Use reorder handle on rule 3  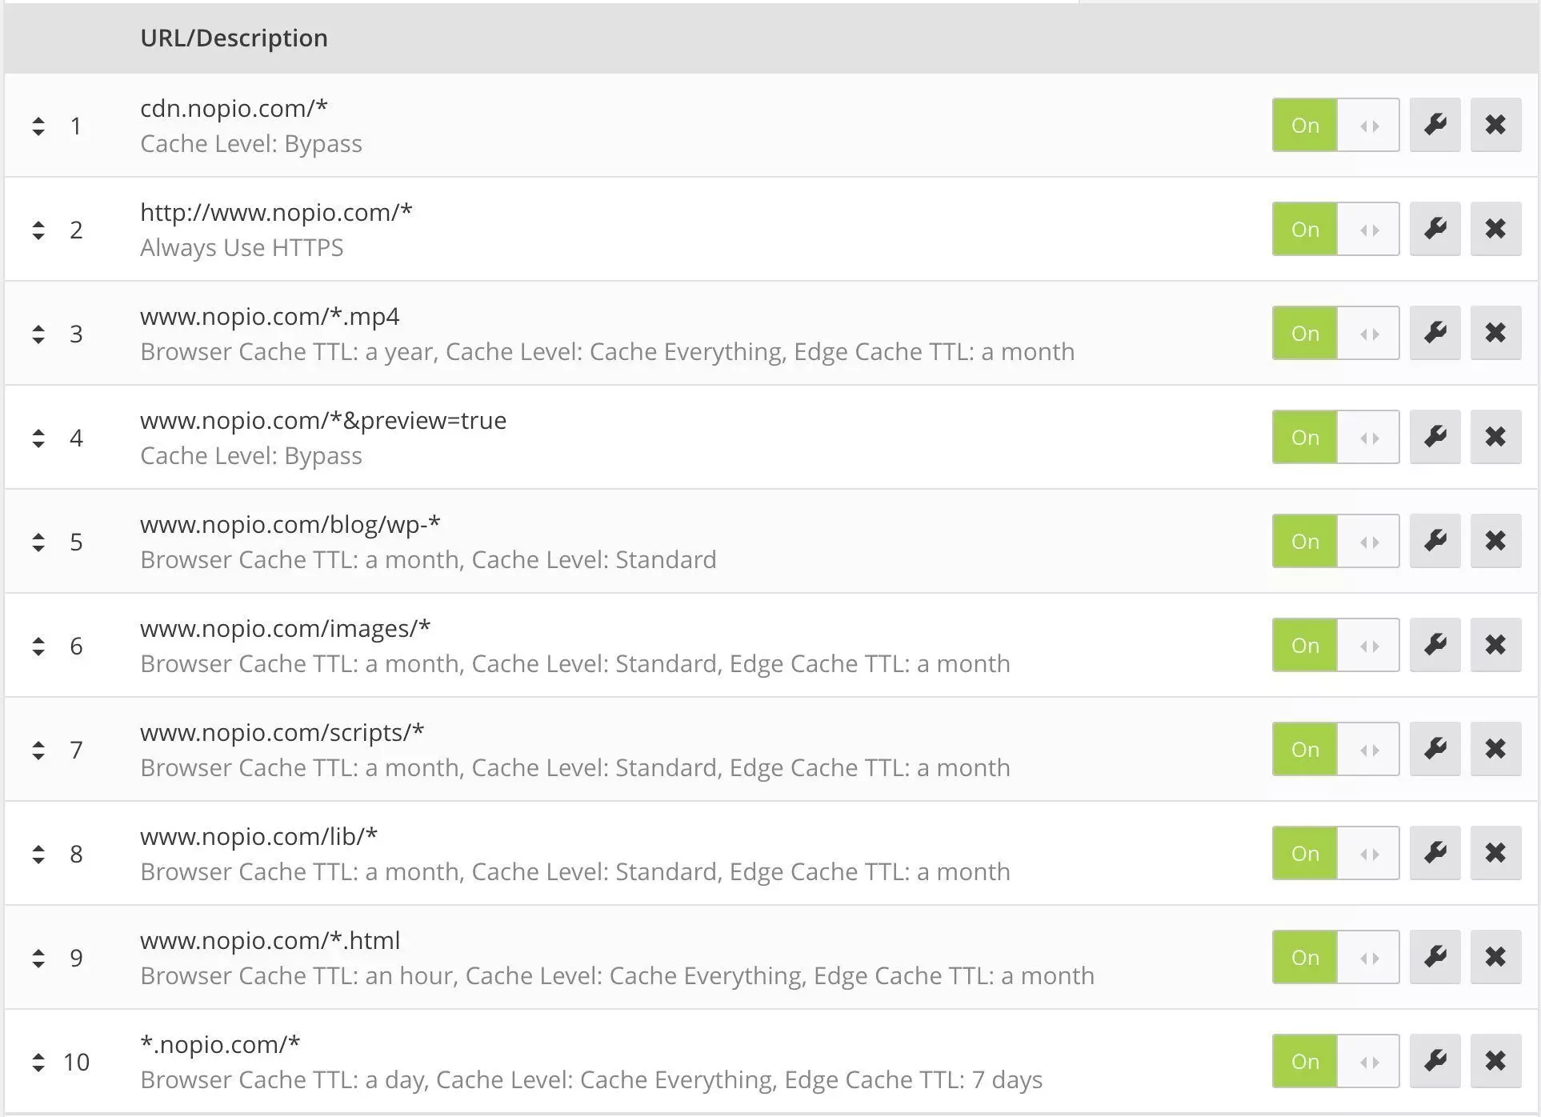coord(38,334)
